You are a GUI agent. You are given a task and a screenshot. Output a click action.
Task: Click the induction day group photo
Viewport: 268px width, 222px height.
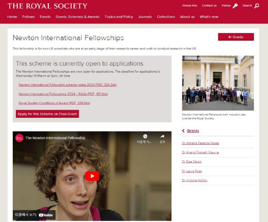tap(218, 83)
